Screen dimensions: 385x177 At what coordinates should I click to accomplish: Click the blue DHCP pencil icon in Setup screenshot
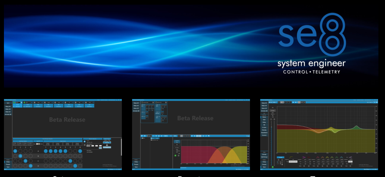click(84, 141)
